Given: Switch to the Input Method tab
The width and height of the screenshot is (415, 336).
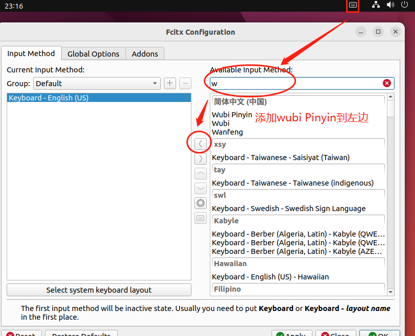Looking at the screenshot, I should coord(31,54).
